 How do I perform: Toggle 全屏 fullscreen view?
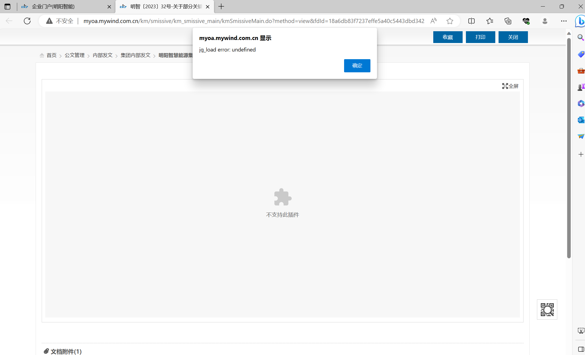(x=510, y=86)
